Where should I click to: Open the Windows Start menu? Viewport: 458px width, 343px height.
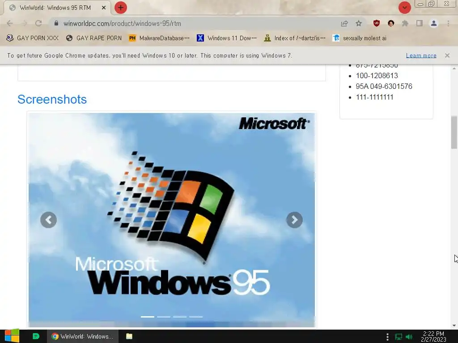coord(12,336)
